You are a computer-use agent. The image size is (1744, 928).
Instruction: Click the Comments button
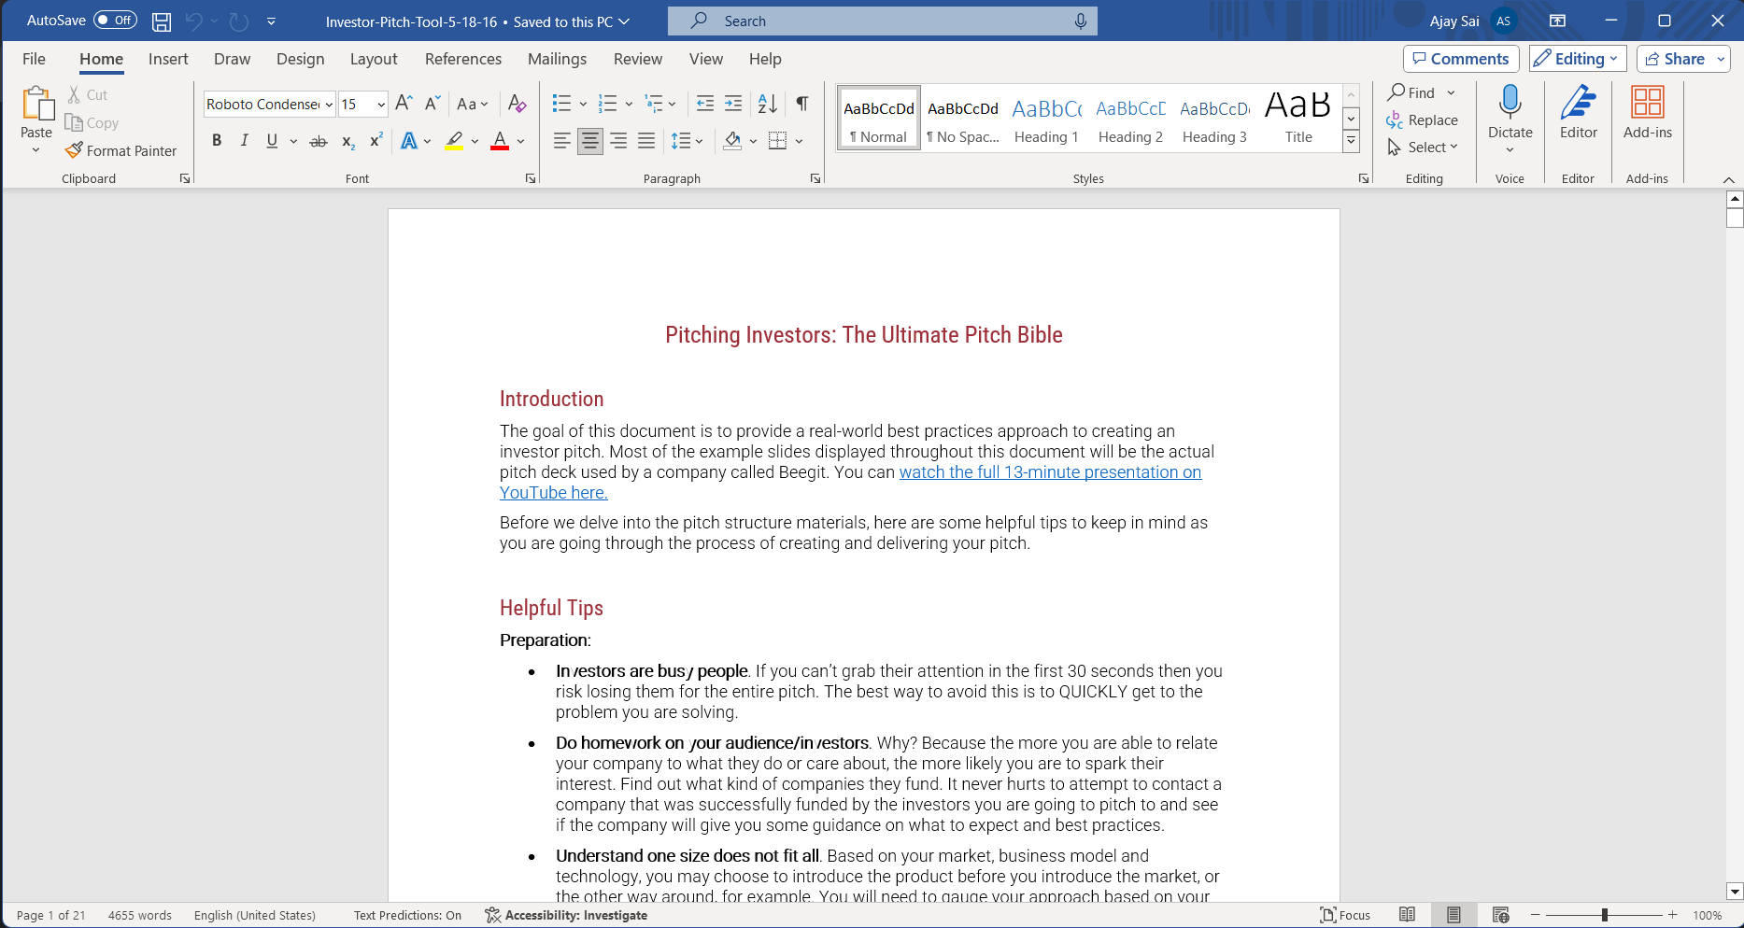click(x=1461, y=59)
